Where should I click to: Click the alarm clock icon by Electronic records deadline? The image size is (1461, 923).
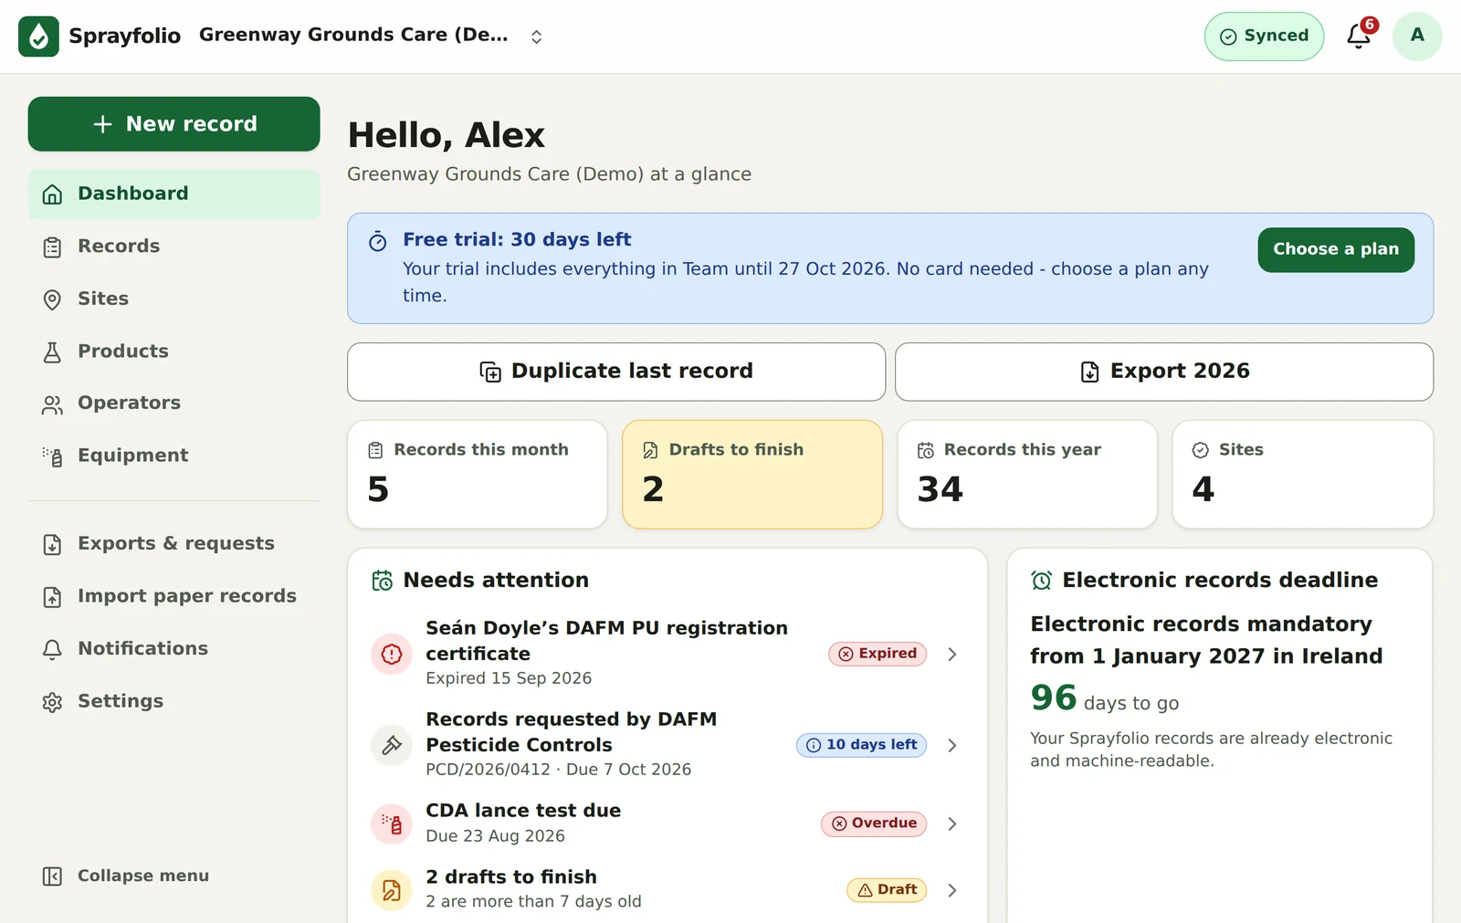click(1042, 581)
